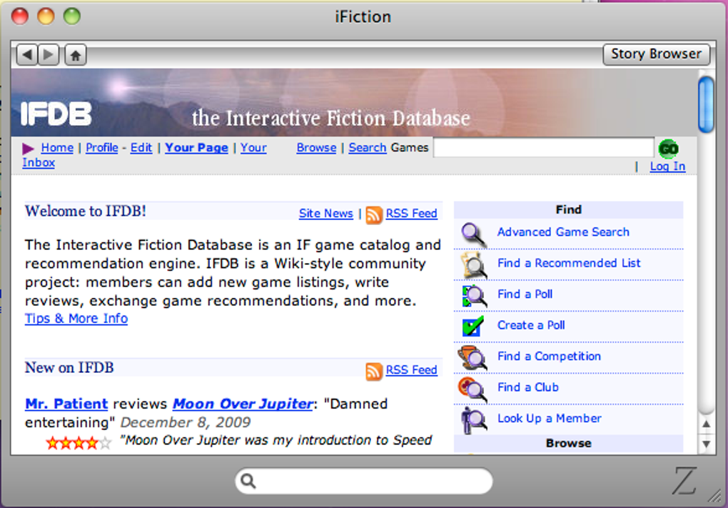The height and width of the screenshot is (508, 728).
Task: Click the Find a Club icon
Action: (x=473, y=388)
